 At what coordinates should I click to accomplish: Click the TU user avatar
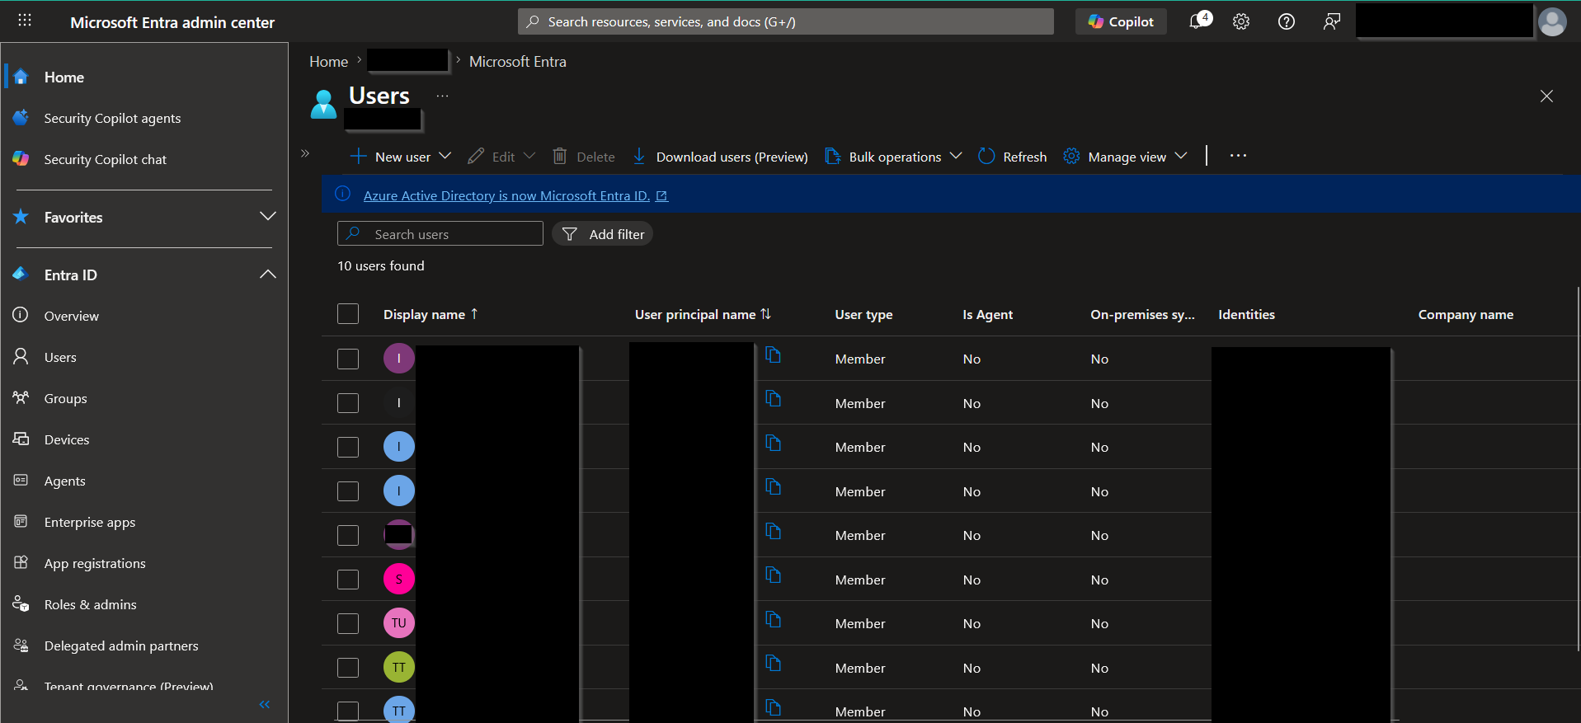click(399, 622)
